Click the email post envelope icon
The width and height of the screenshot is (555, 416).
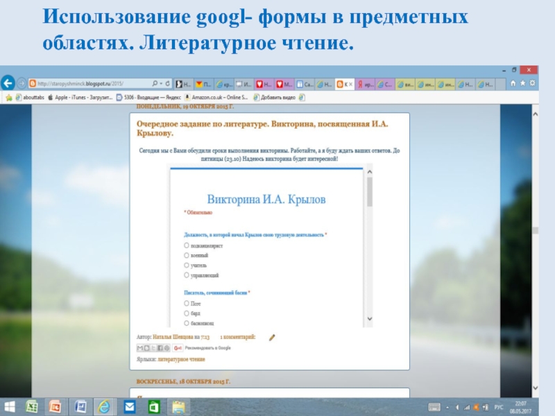(139, 347)
